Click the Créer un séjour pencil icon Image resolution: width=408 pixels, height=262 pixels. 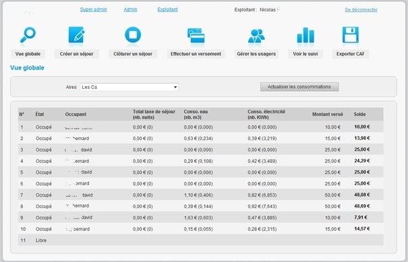click(76, 35)
